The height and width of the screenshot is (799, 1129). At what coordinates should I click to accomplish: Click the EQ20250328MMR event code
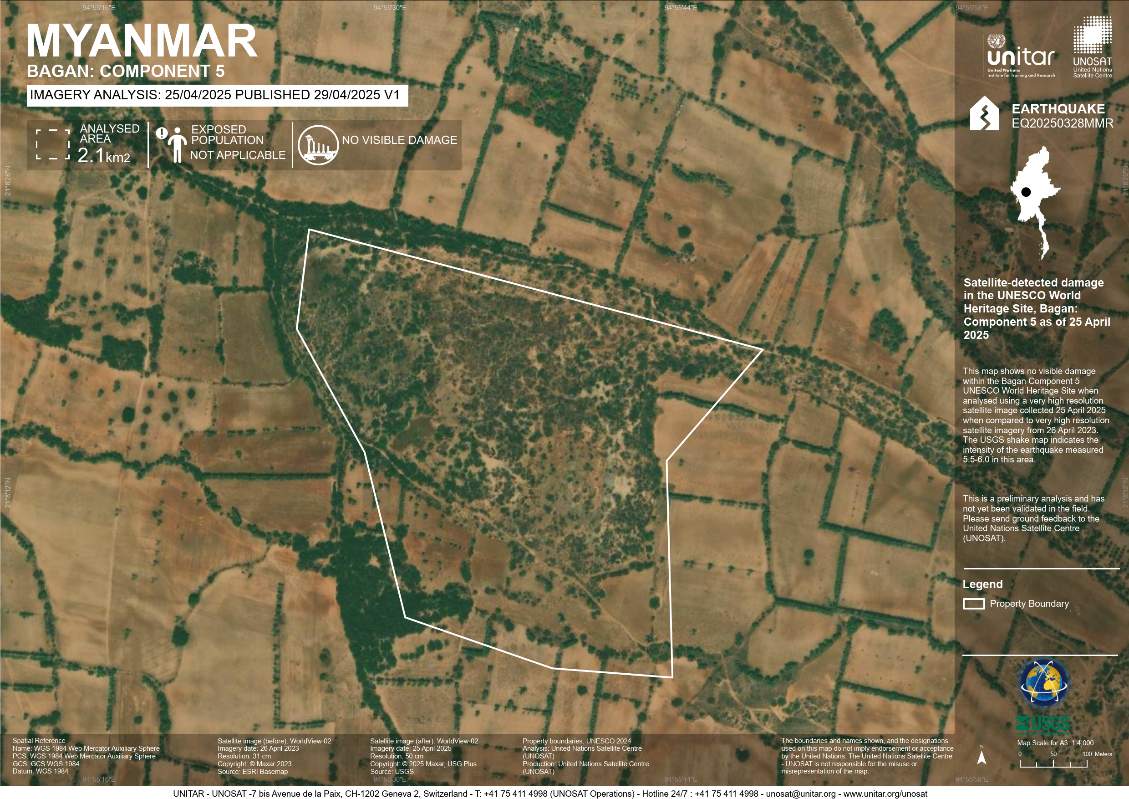coord(1062,123)
